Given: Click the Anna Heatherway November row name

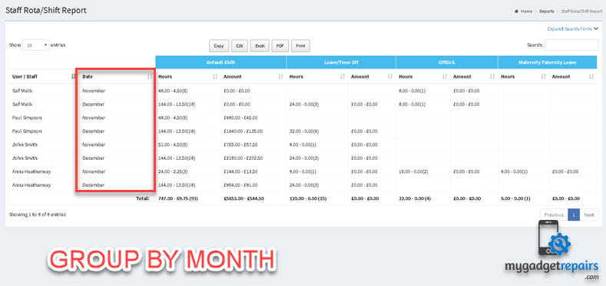Looking at the screenshot, I should (31, 171).
